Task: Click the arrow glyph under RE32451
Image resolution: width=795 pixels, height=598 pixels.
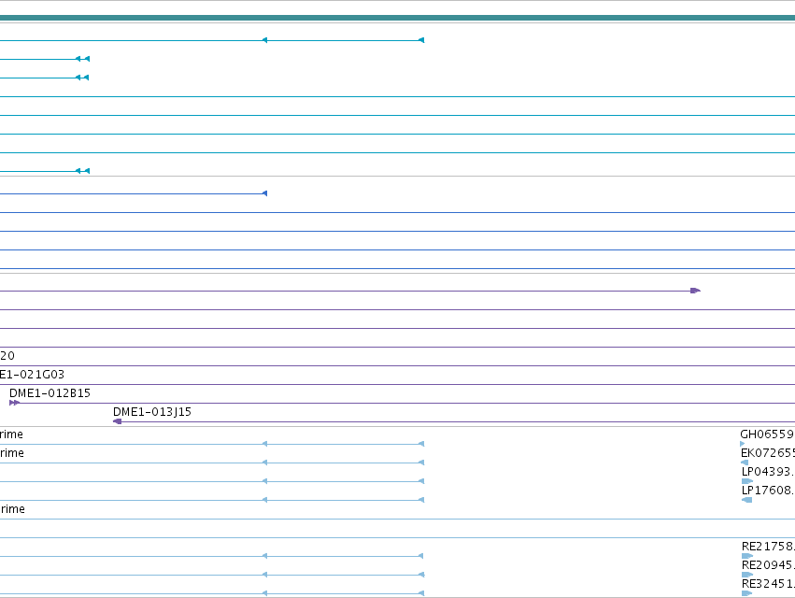Action: [746, 593]
